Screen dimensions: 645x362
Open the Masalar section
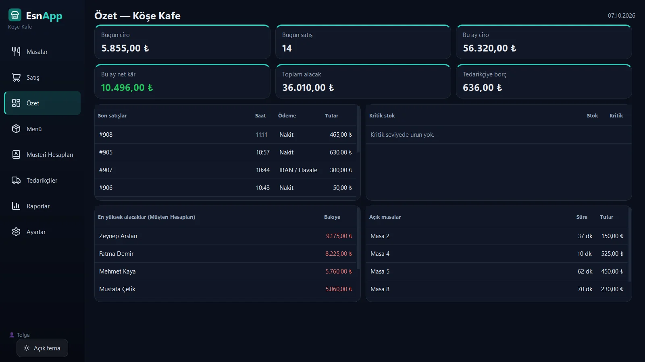tap(42, 51)
